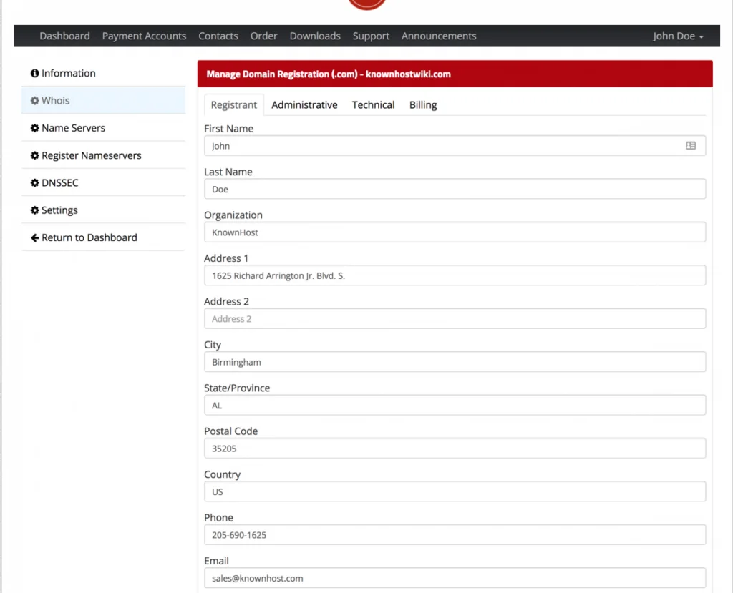
Task: Open Contacts from the top navigation
Action: point(218,36)
